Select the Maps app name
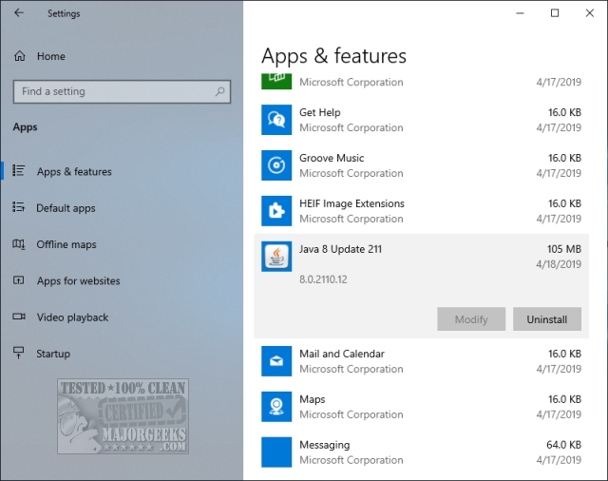This screenshot has width=608, height=481. [x=313, y=399]
